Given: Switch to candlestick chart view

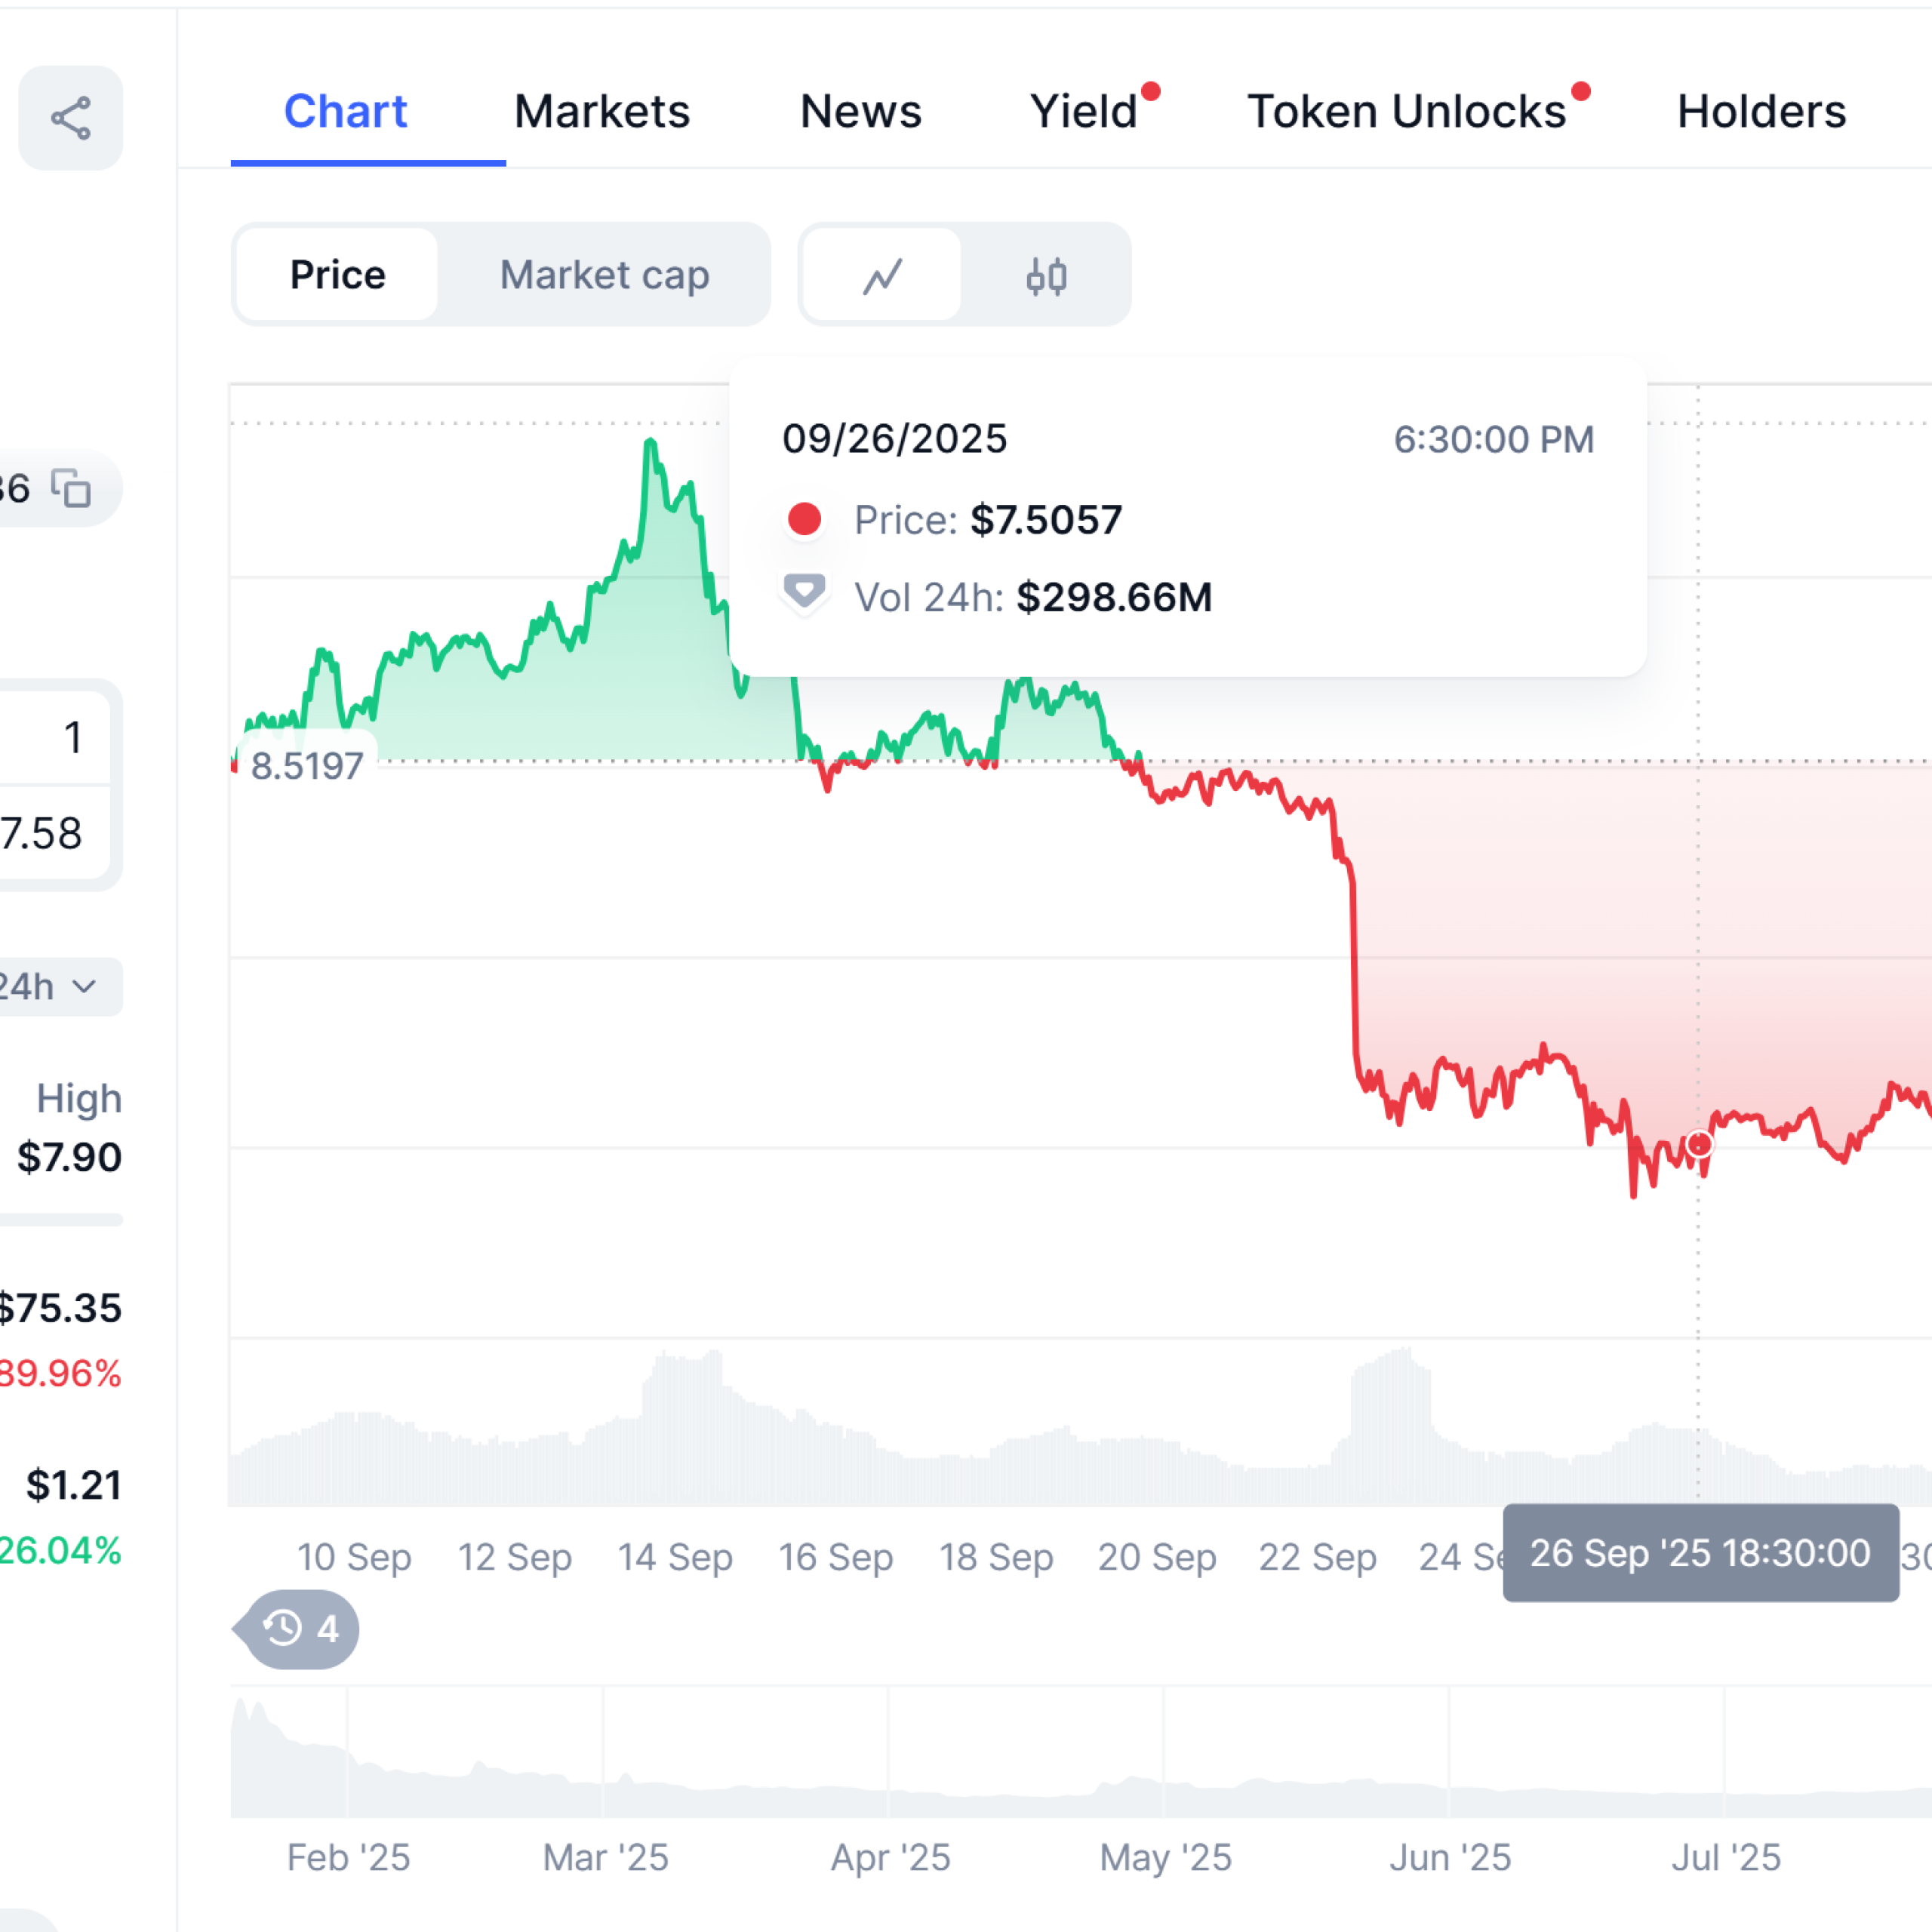Looking at the screenshot, I should tap(1046, 275).
